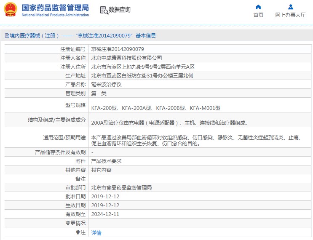
Task: Click the 其它内容 value cell
Action: (x=101, y=170)
